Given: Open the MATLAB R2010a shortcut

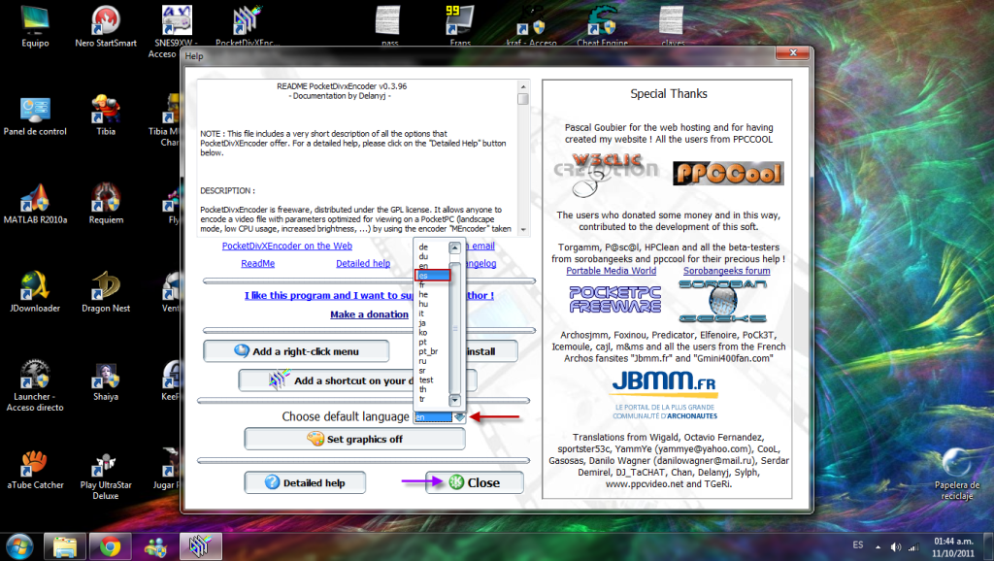Looking at the screenshot, I should click(x=35, y=204).
